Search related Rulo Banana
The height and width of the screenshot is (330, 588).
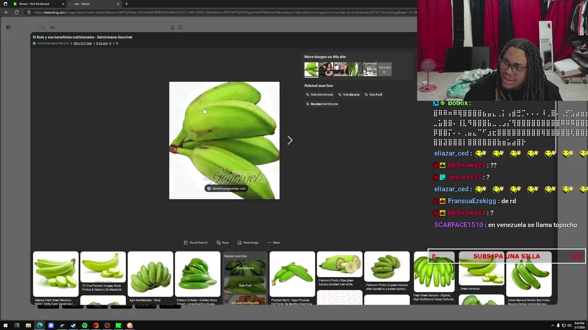click(x=349, y=94)
